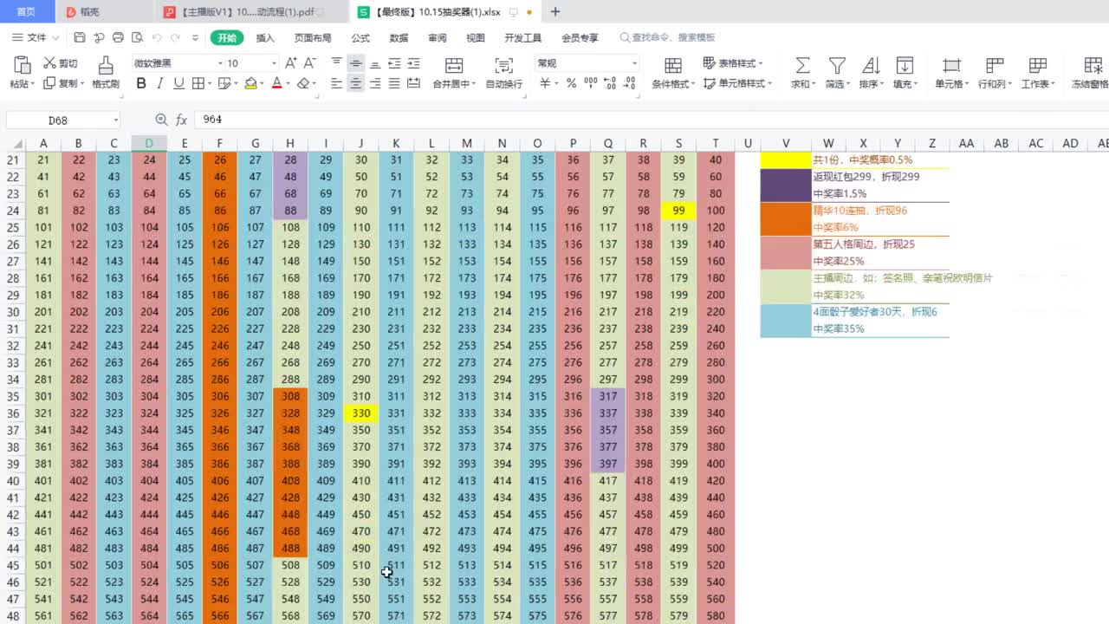1109x624 pixels.
Task: Click the AutoSum (求和) sigma icon
Action: click(802, 66)
